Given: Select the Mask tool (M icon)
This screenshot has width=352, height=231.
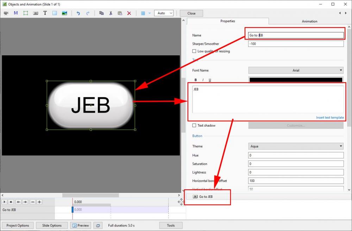Looking at the screenshot, I should 16,13.
